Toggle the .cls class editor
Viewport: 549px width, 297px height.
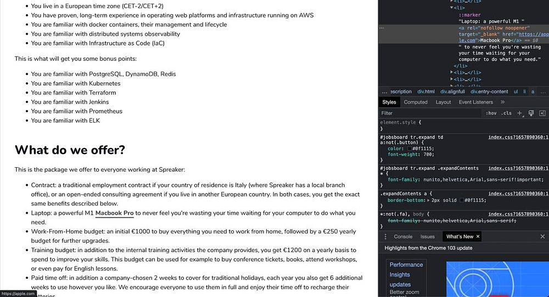[506, 113]
